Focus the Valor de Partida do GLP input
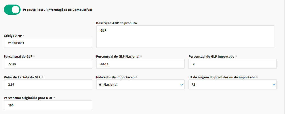This screenshot has height=114, width=285. coord(48,85)
